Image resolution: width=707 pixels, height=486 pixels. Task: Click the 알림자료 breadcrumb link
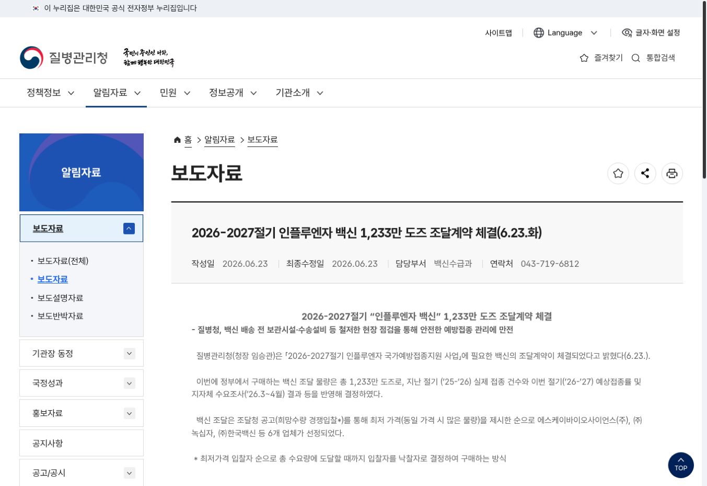(x=219, y=140)
